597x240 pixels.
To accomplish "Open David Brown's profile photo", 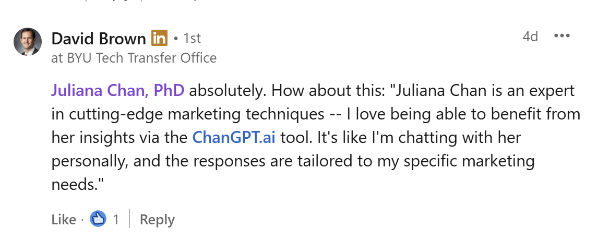I will [x=28, y=42].
